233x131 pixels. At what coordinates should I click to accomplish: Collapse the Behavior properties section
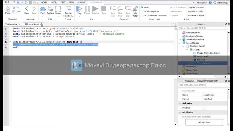(180, 103)
